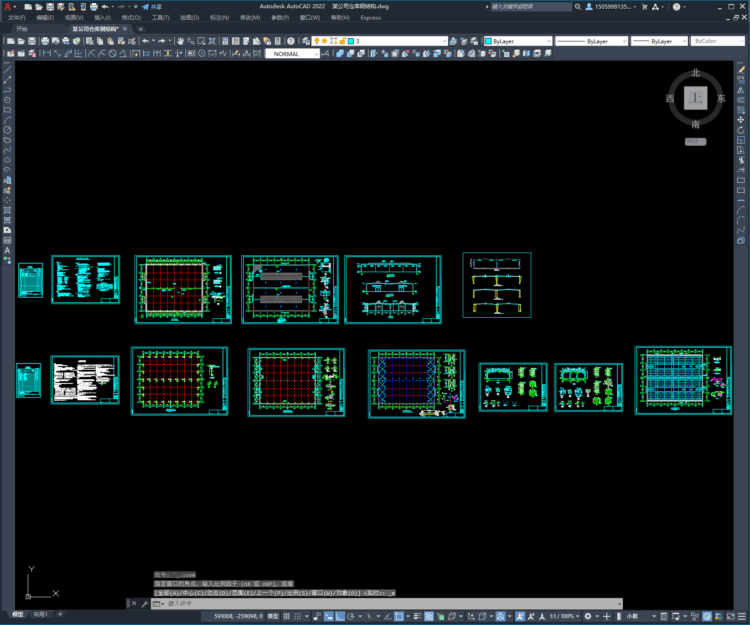Click the 模型 button in status bar
750x625 pixels.
tap(273, 616)
